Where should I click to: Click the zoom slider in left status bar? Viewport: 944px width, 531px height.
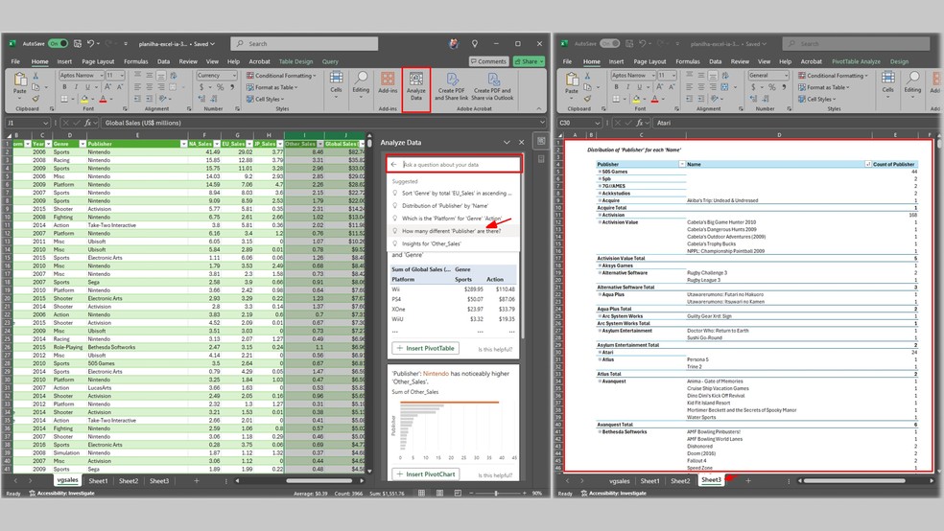496,493
